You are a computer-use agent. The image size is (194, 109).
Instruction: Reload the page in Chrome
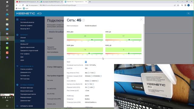click(23, 5)
